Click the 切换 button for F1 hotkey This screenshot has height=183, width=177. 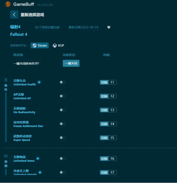tap(104, 82)
